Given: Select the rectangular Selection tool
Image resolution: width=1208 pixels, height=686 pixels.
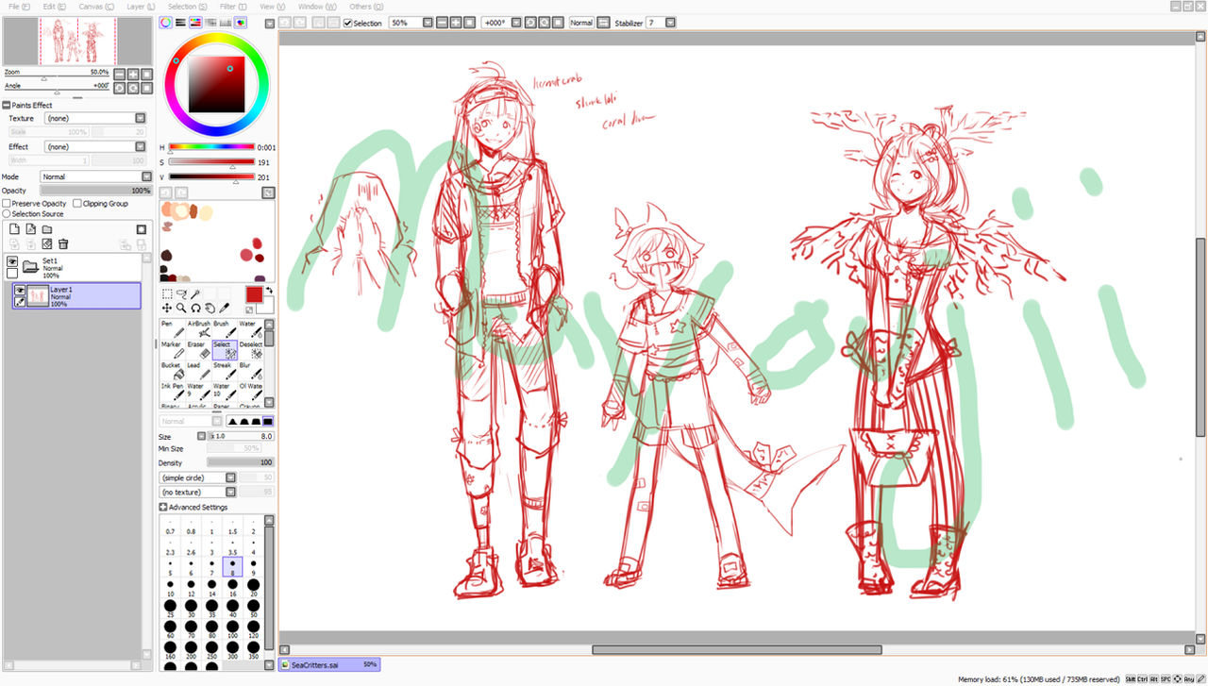Looking at the screenshot, I should tap(167, 294).
